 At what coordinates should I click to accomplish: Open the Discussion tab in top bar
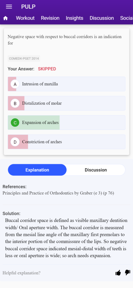[102, 18]
